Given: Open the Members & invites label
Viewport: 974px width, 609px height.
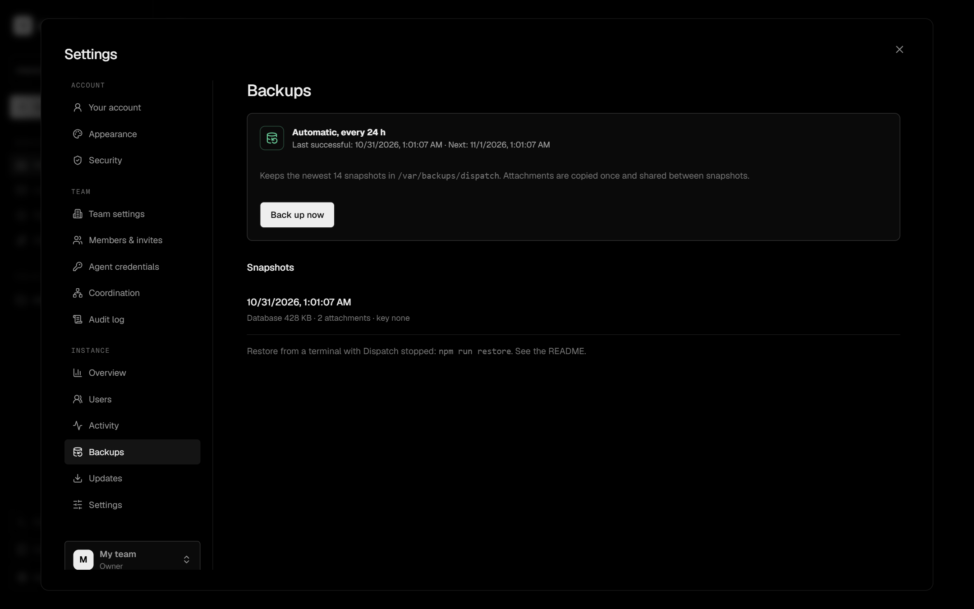Looking at the screenshot, I should tap(125, 240).
